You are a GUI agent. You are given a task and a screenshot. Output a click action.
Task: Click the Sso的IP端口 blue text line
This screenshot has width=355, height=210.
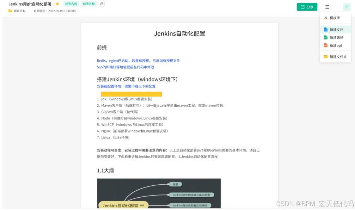(x=126, y=67)
